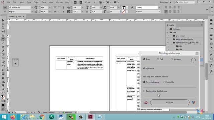Choose 'Do not change' borders option

(151, 82)
